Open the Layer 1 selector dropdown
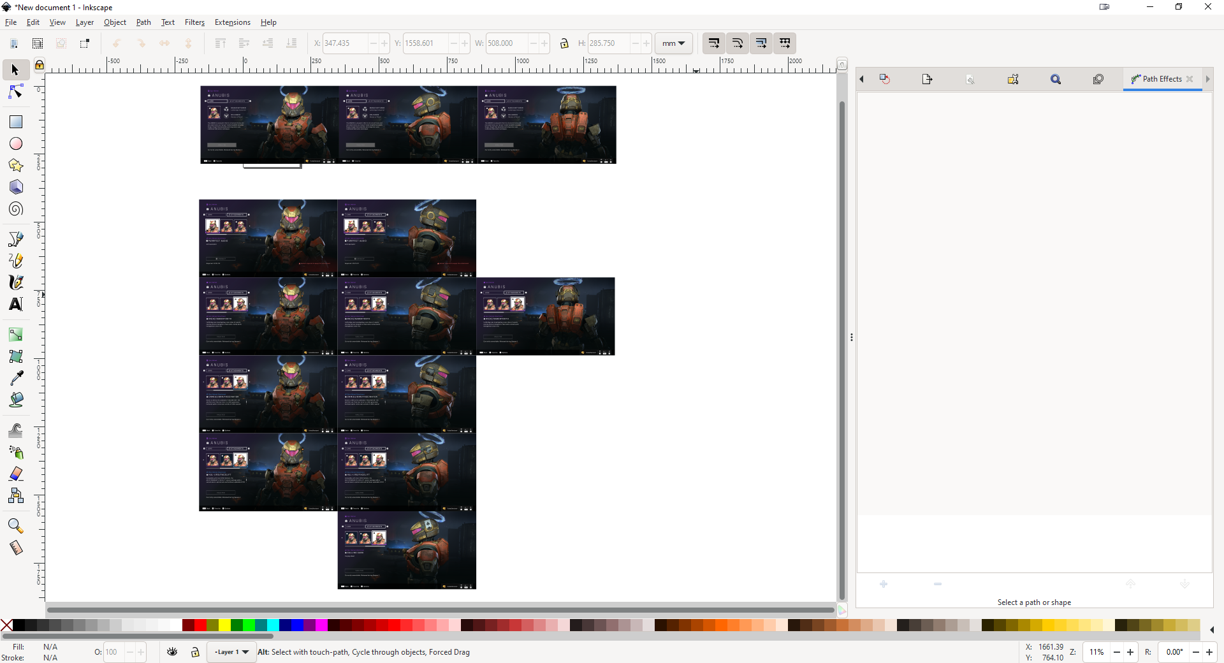The height and width of the screenshot is (663, 1224). click(x=231, y=652)
